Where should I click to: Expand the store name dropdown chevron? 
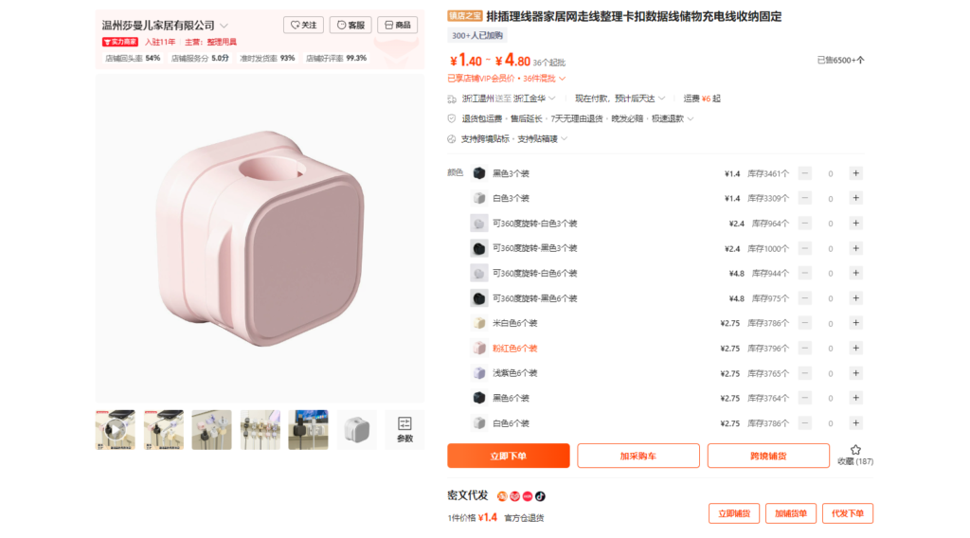point(224,26)
